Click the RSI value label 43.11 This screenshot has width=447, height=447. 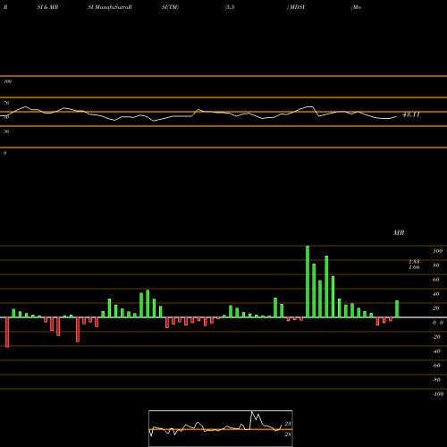click(x=411, y=114)
